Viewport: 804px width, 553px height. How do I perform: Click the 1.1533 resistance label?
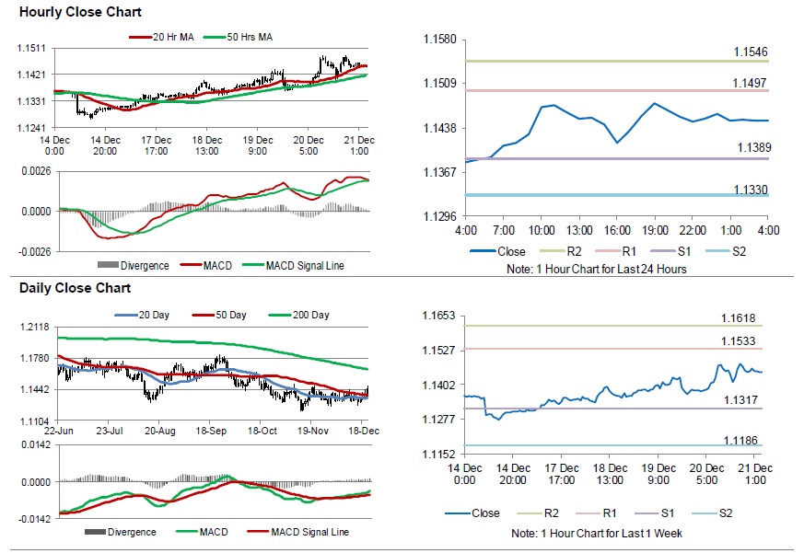pyautogui.click(x=739, y=341)
